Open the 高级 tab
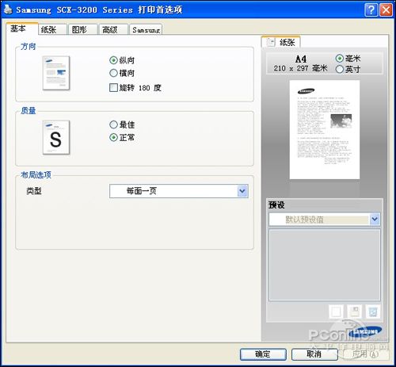396x367 pixels. coord(112,29)
